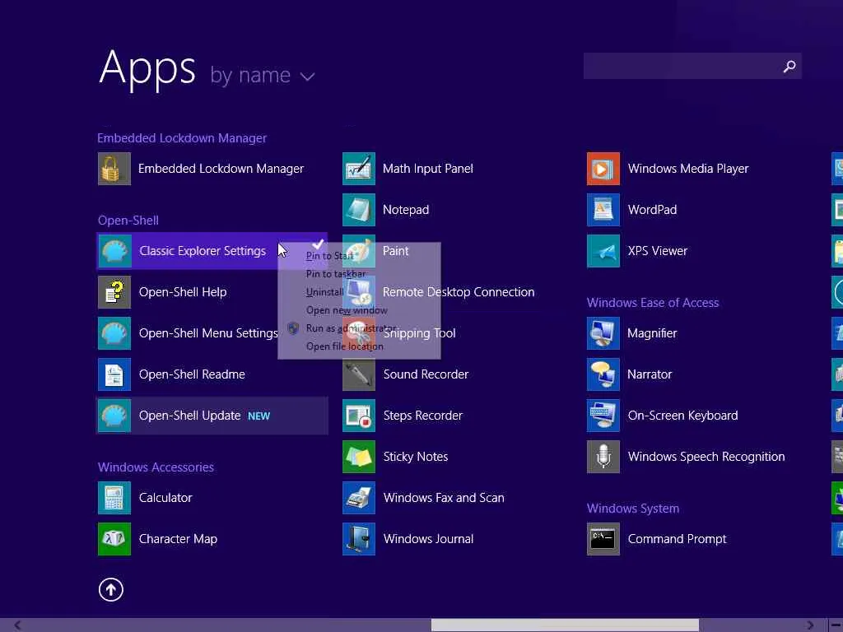
Task: Open the Math Input Panel icon
Action: [359, 169]
